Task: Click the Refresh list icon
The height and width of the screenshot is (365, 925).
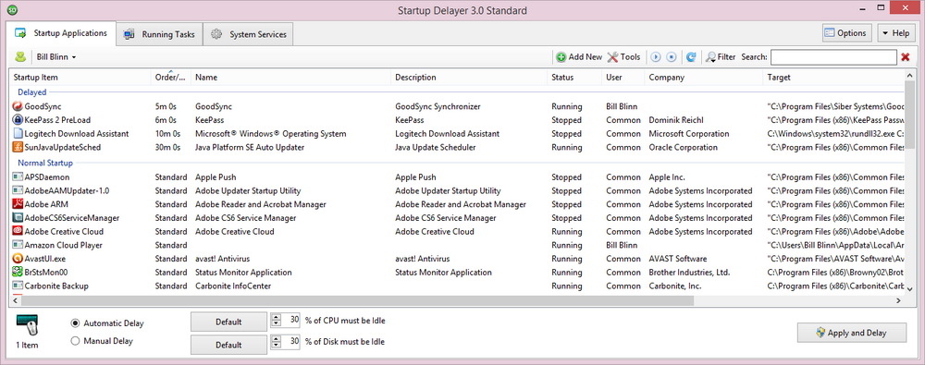Action: (x=691, y=57)
